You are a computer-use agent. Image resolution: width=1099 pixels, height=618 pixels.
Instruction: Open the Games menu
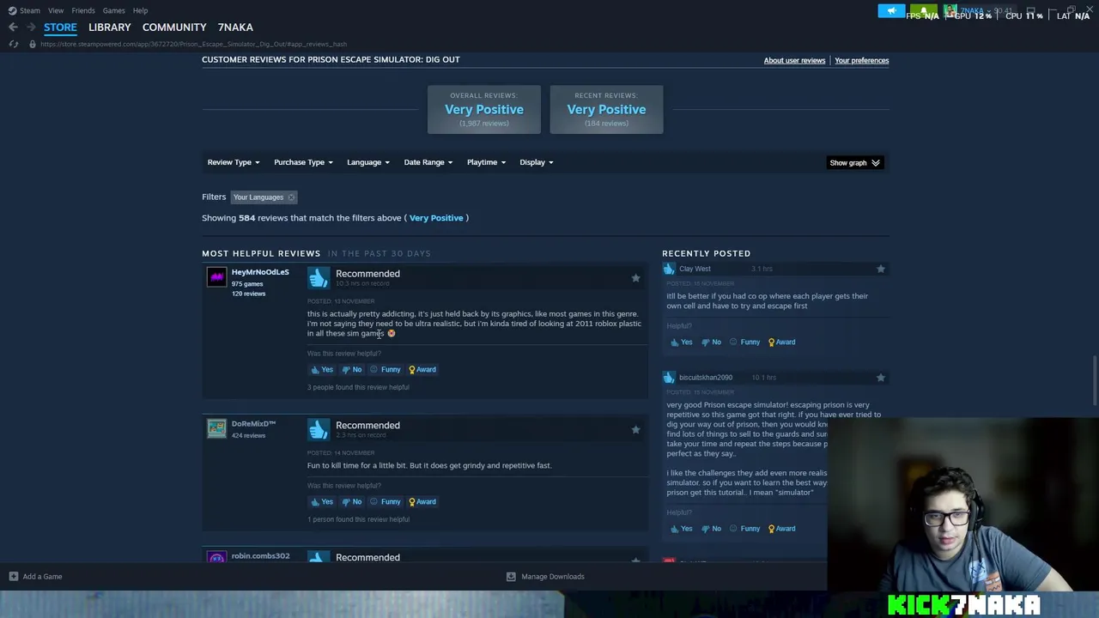click(x=113, y=10)
